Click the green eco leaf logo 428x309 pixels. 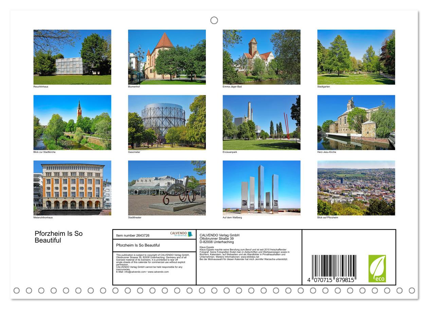click(x=377, y=269)
